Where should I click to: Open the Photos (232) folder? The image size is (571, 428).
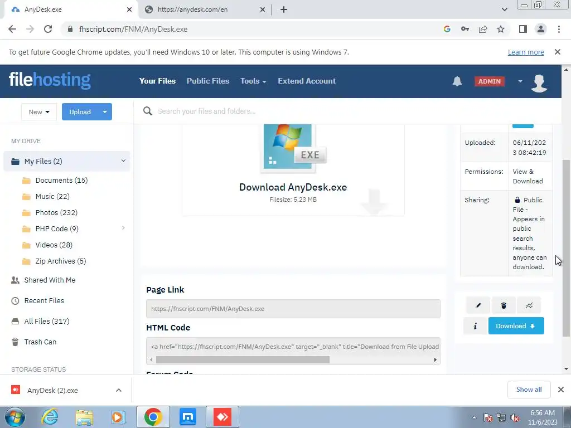[56, 212]
